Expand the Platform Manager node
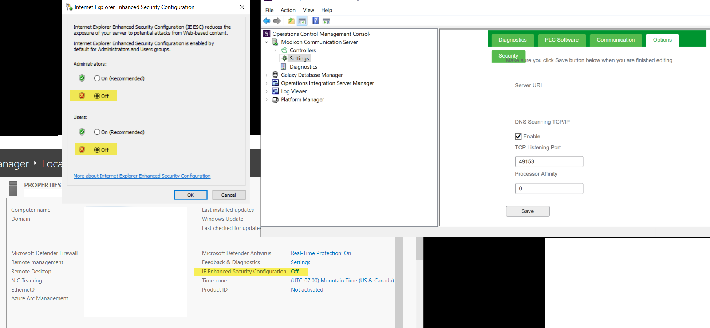Viewport: 710px width, 328px height. click(x=267, y=99)
